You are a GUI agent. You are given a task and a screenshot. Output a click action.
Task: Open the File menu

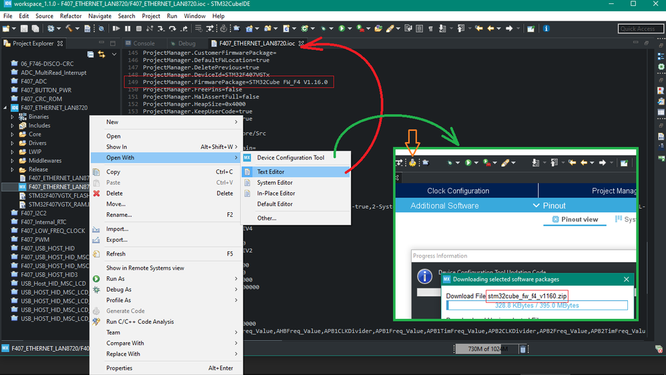(7, 16)
